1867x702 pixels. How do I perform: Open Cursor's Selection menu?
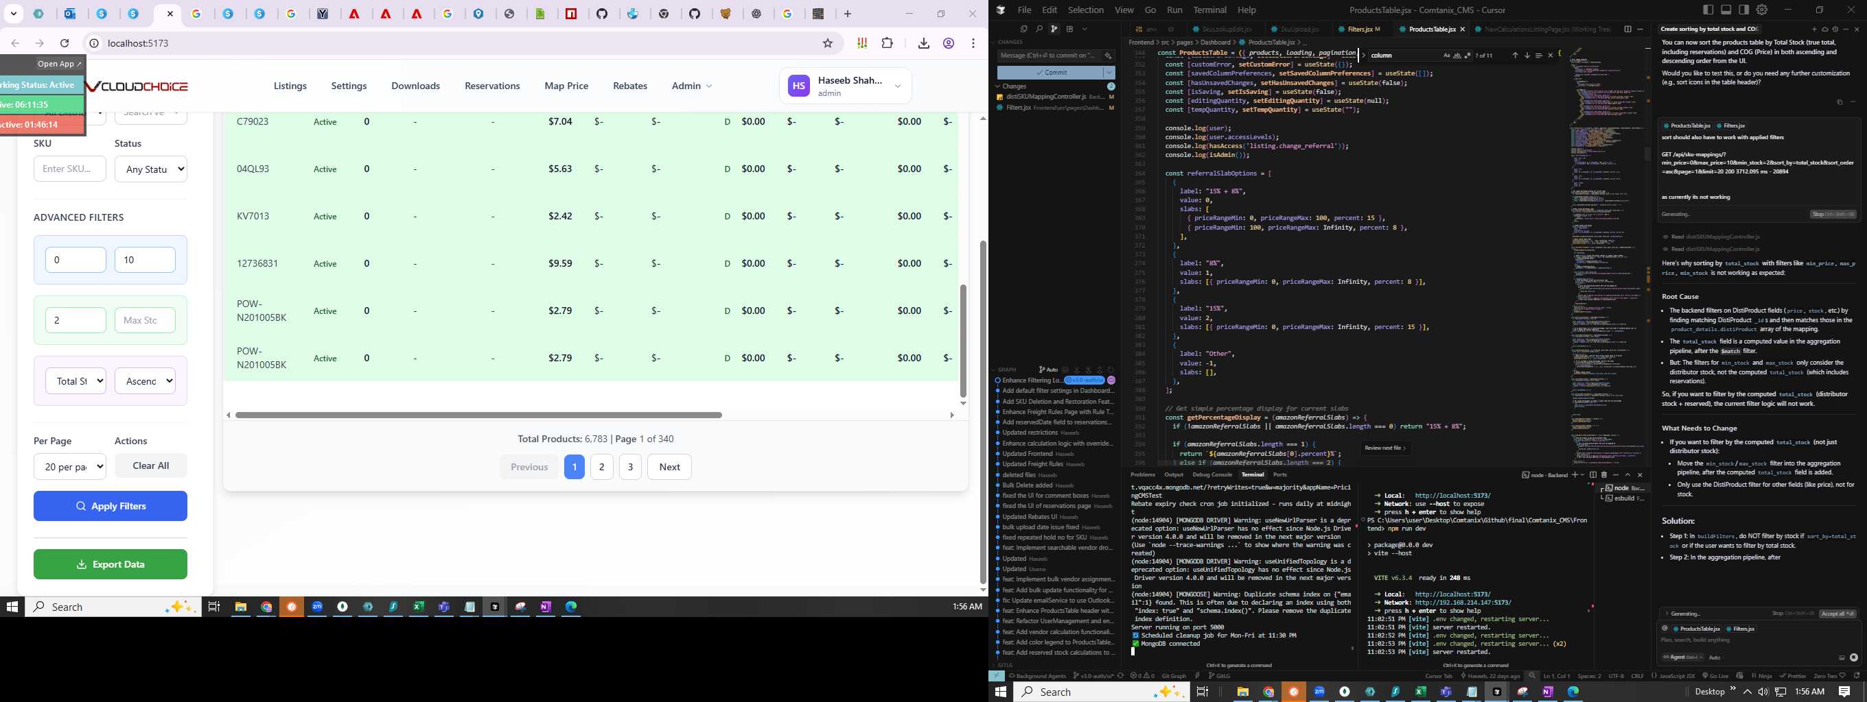tap(1086, 10)
